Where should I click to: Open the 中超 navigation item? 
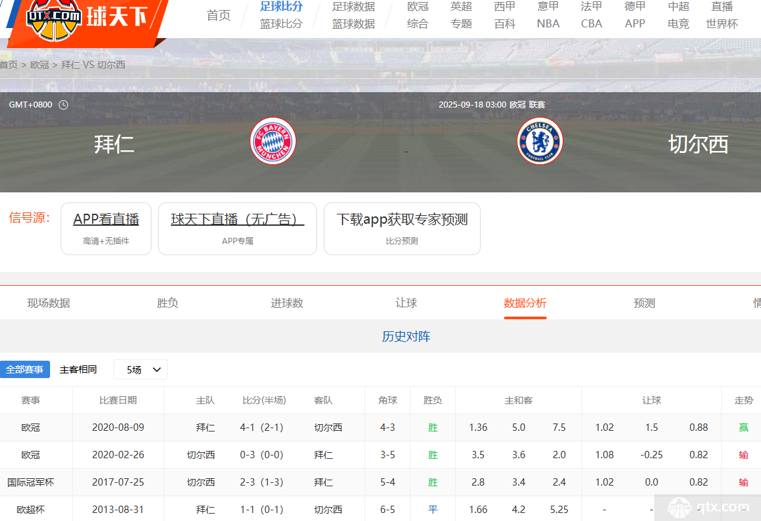click(x=678, y=6)
